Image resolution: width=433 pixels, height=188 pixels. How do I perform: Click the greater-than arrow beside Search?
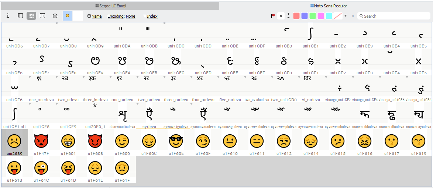(353, 16)
